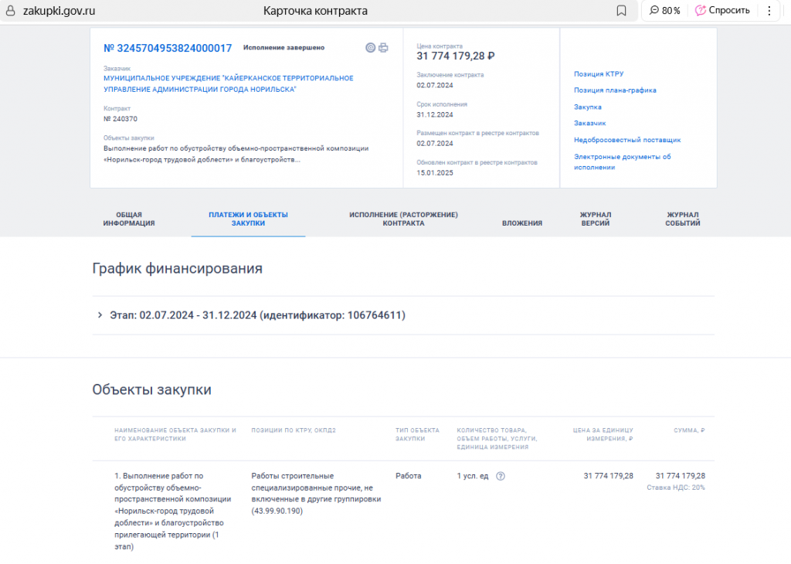Viewport: 791px width, 564px height.
Task: Click the 1 усл. ед quantity cell
Action: (473, 476)
